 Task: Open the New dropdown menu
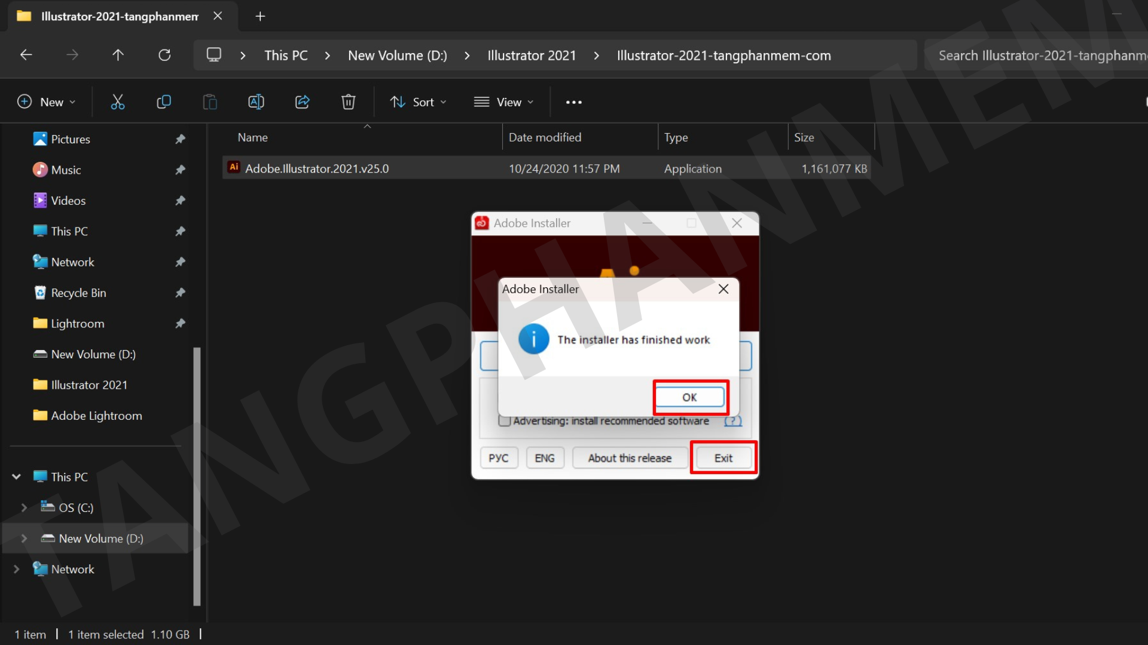click(47, 102)
